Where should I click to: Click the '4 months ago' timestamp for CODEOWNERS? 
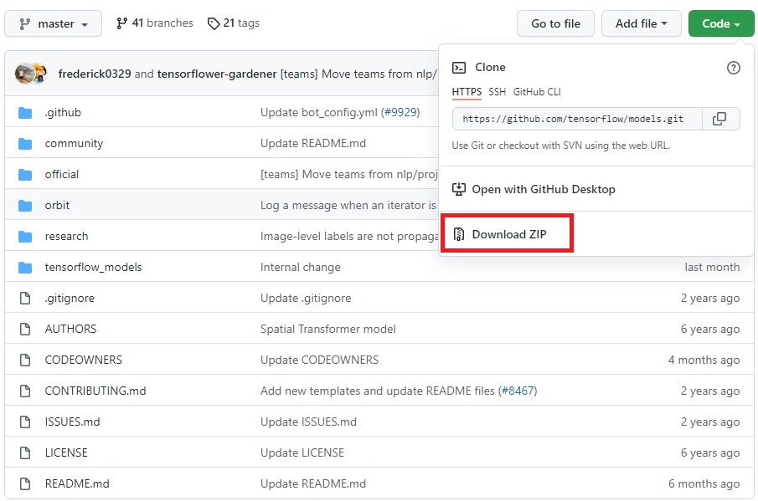tap(704, 360)
